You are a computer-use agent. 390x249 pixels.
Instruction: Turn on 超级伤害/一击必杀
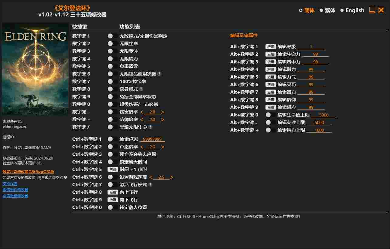(113, 104)
